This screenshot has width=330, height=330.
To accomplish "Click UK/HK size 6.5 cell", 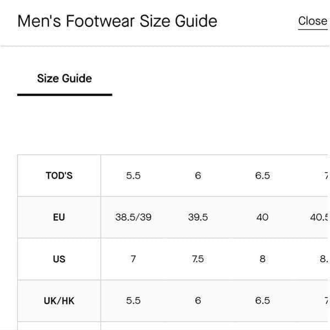I will click(x=262, y=300).
